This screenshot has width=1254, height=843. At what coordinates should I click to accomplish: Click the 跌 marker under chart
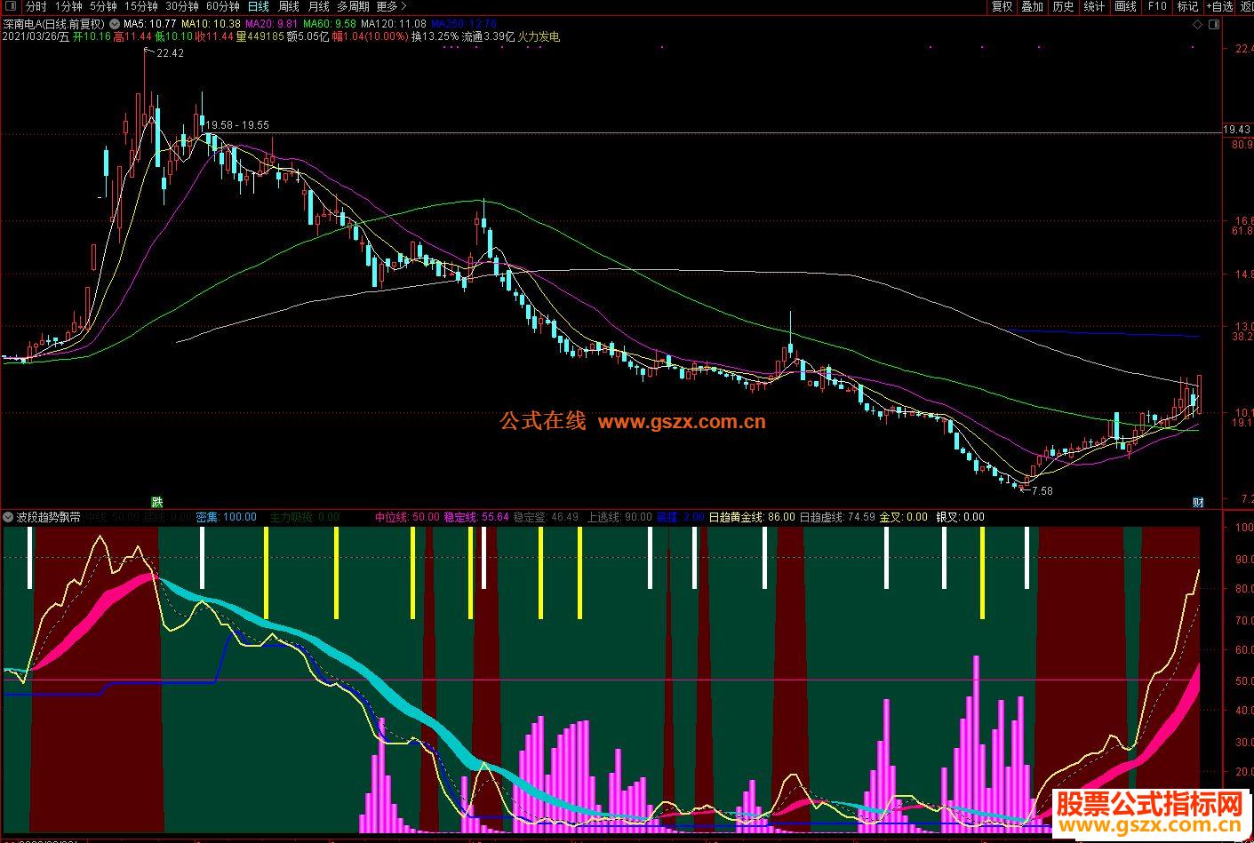pyautogui.click(x=157, y=502)
